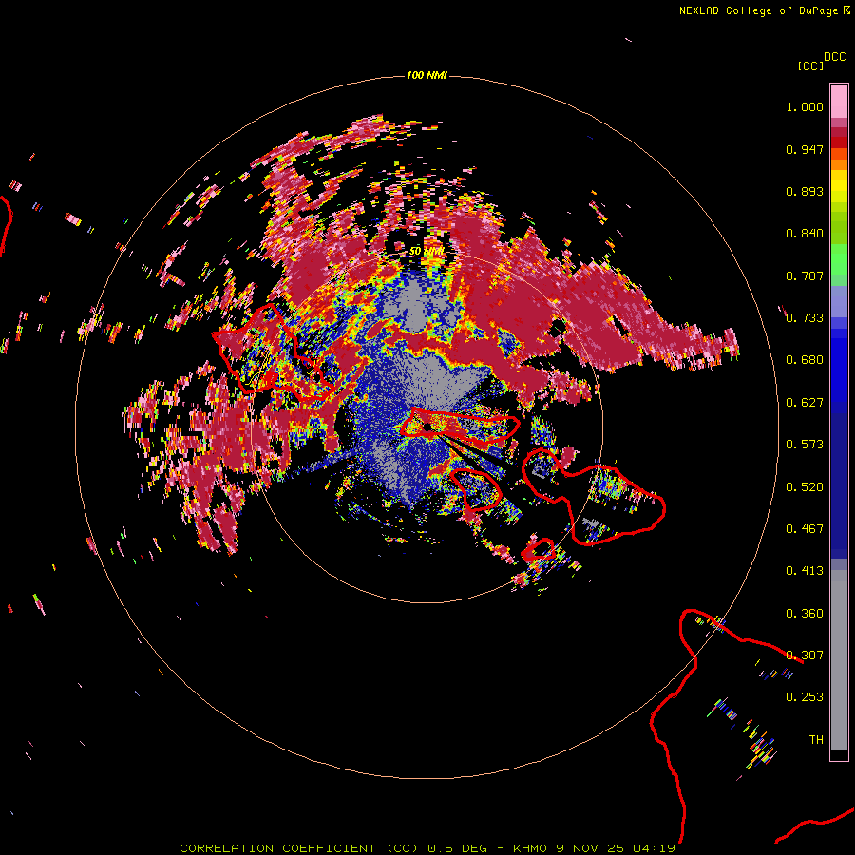Click the 0.680 scale value

pos(805,360)
